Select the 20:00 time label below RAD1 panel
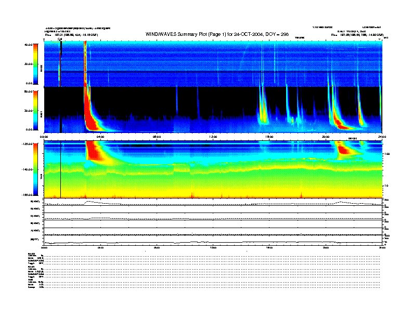Viewport: 412px width, 318px height. coord(326,137)
